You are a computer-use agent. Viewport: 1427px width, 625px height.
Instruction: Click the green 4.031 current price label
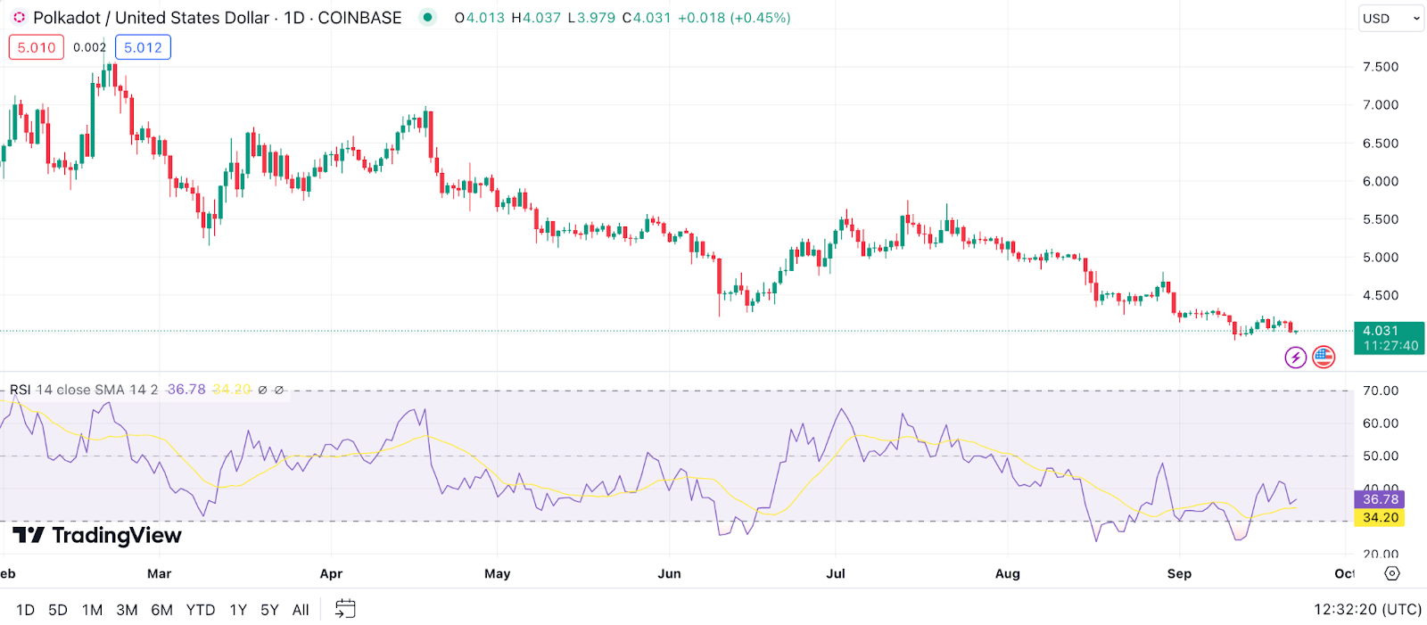pyautogui.click(x=1389, y=338)
